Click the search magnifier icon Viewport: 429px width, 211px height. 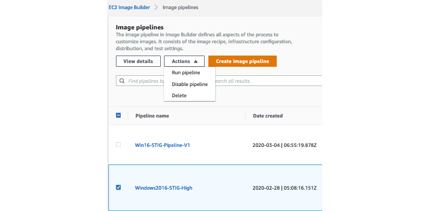(122, 81)
